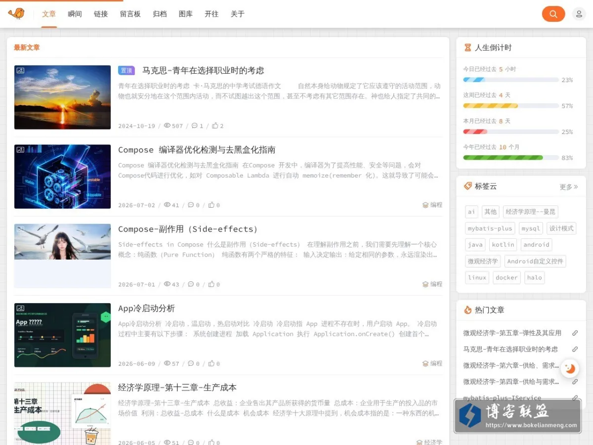Click thumbs-up icon of the 2026-07-02 post
593x445 pixels.
[x=212, y=205]
